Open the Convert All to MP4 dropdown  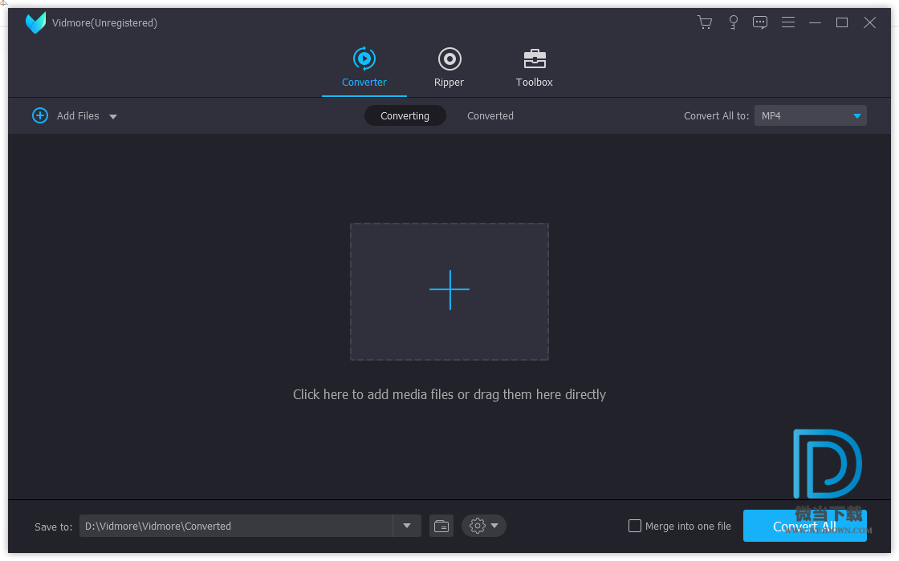[810, 116]
